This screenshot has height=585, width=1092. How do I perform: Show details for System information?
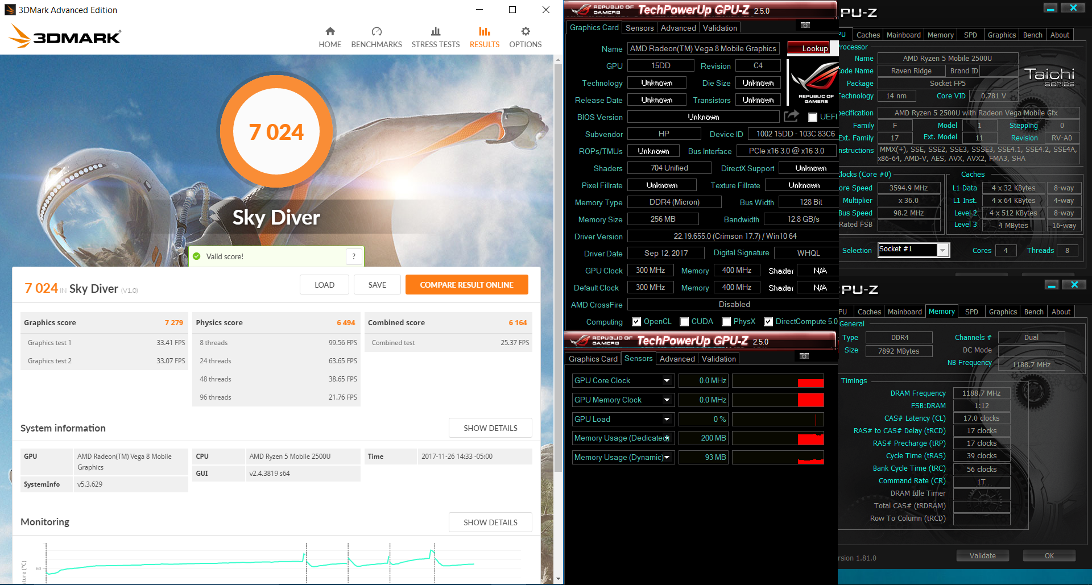coord(490,428)
